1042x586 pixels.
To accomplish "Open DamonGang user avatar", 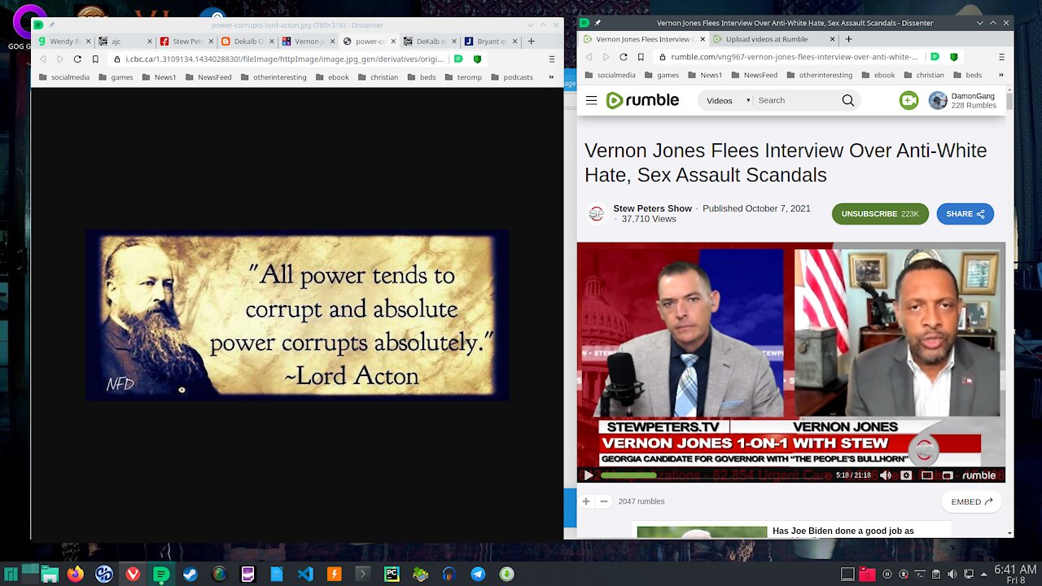I will point(938,100).
